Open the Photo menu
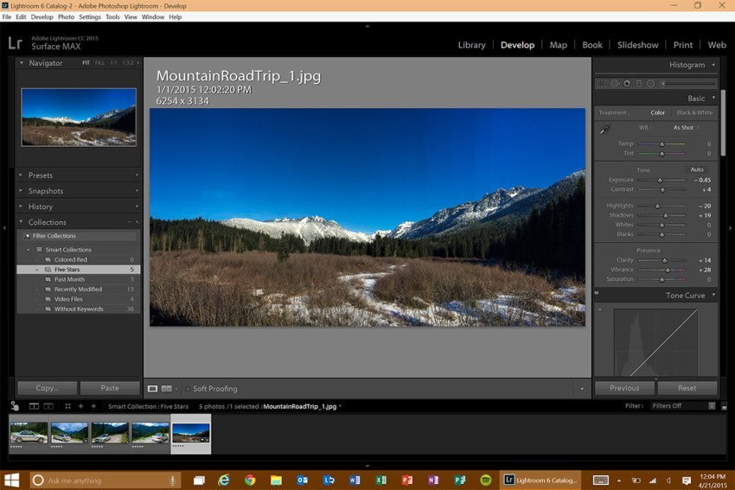Image resolution: width=735 pixels, height=490 pixels. 66,17
